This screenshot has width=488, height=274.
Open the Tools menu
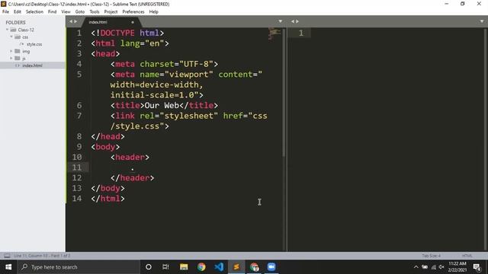tap(95, 12)
